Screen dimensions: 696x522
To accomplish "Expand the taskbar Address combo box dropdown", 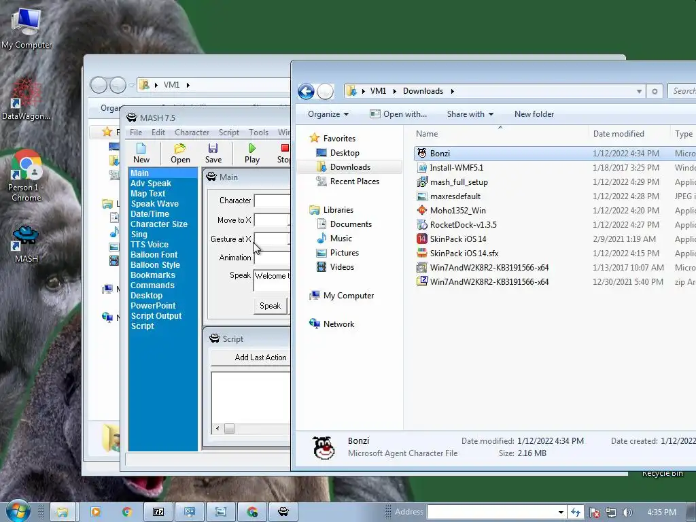I will tap(561, 512).
